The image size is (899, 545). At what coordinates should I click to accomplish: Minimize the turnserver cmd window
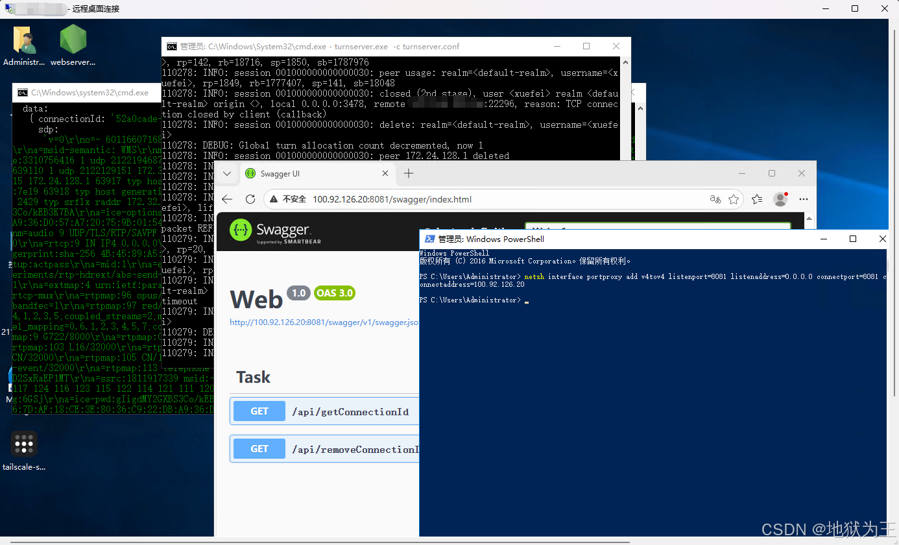557,47
